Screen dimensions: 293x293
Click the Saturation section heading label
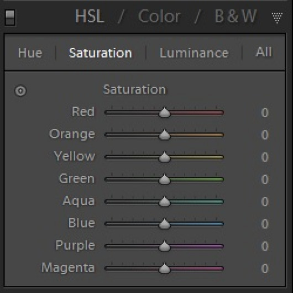(134, 90)
